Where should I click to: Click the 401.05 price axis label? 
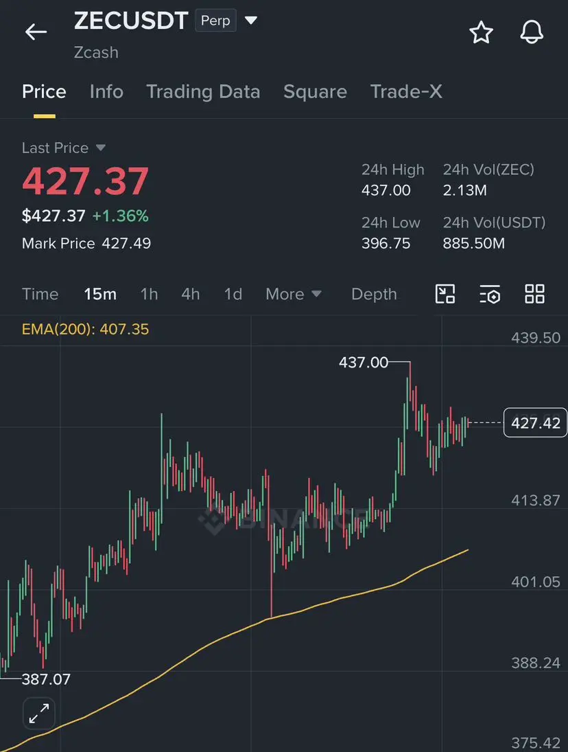536,582
